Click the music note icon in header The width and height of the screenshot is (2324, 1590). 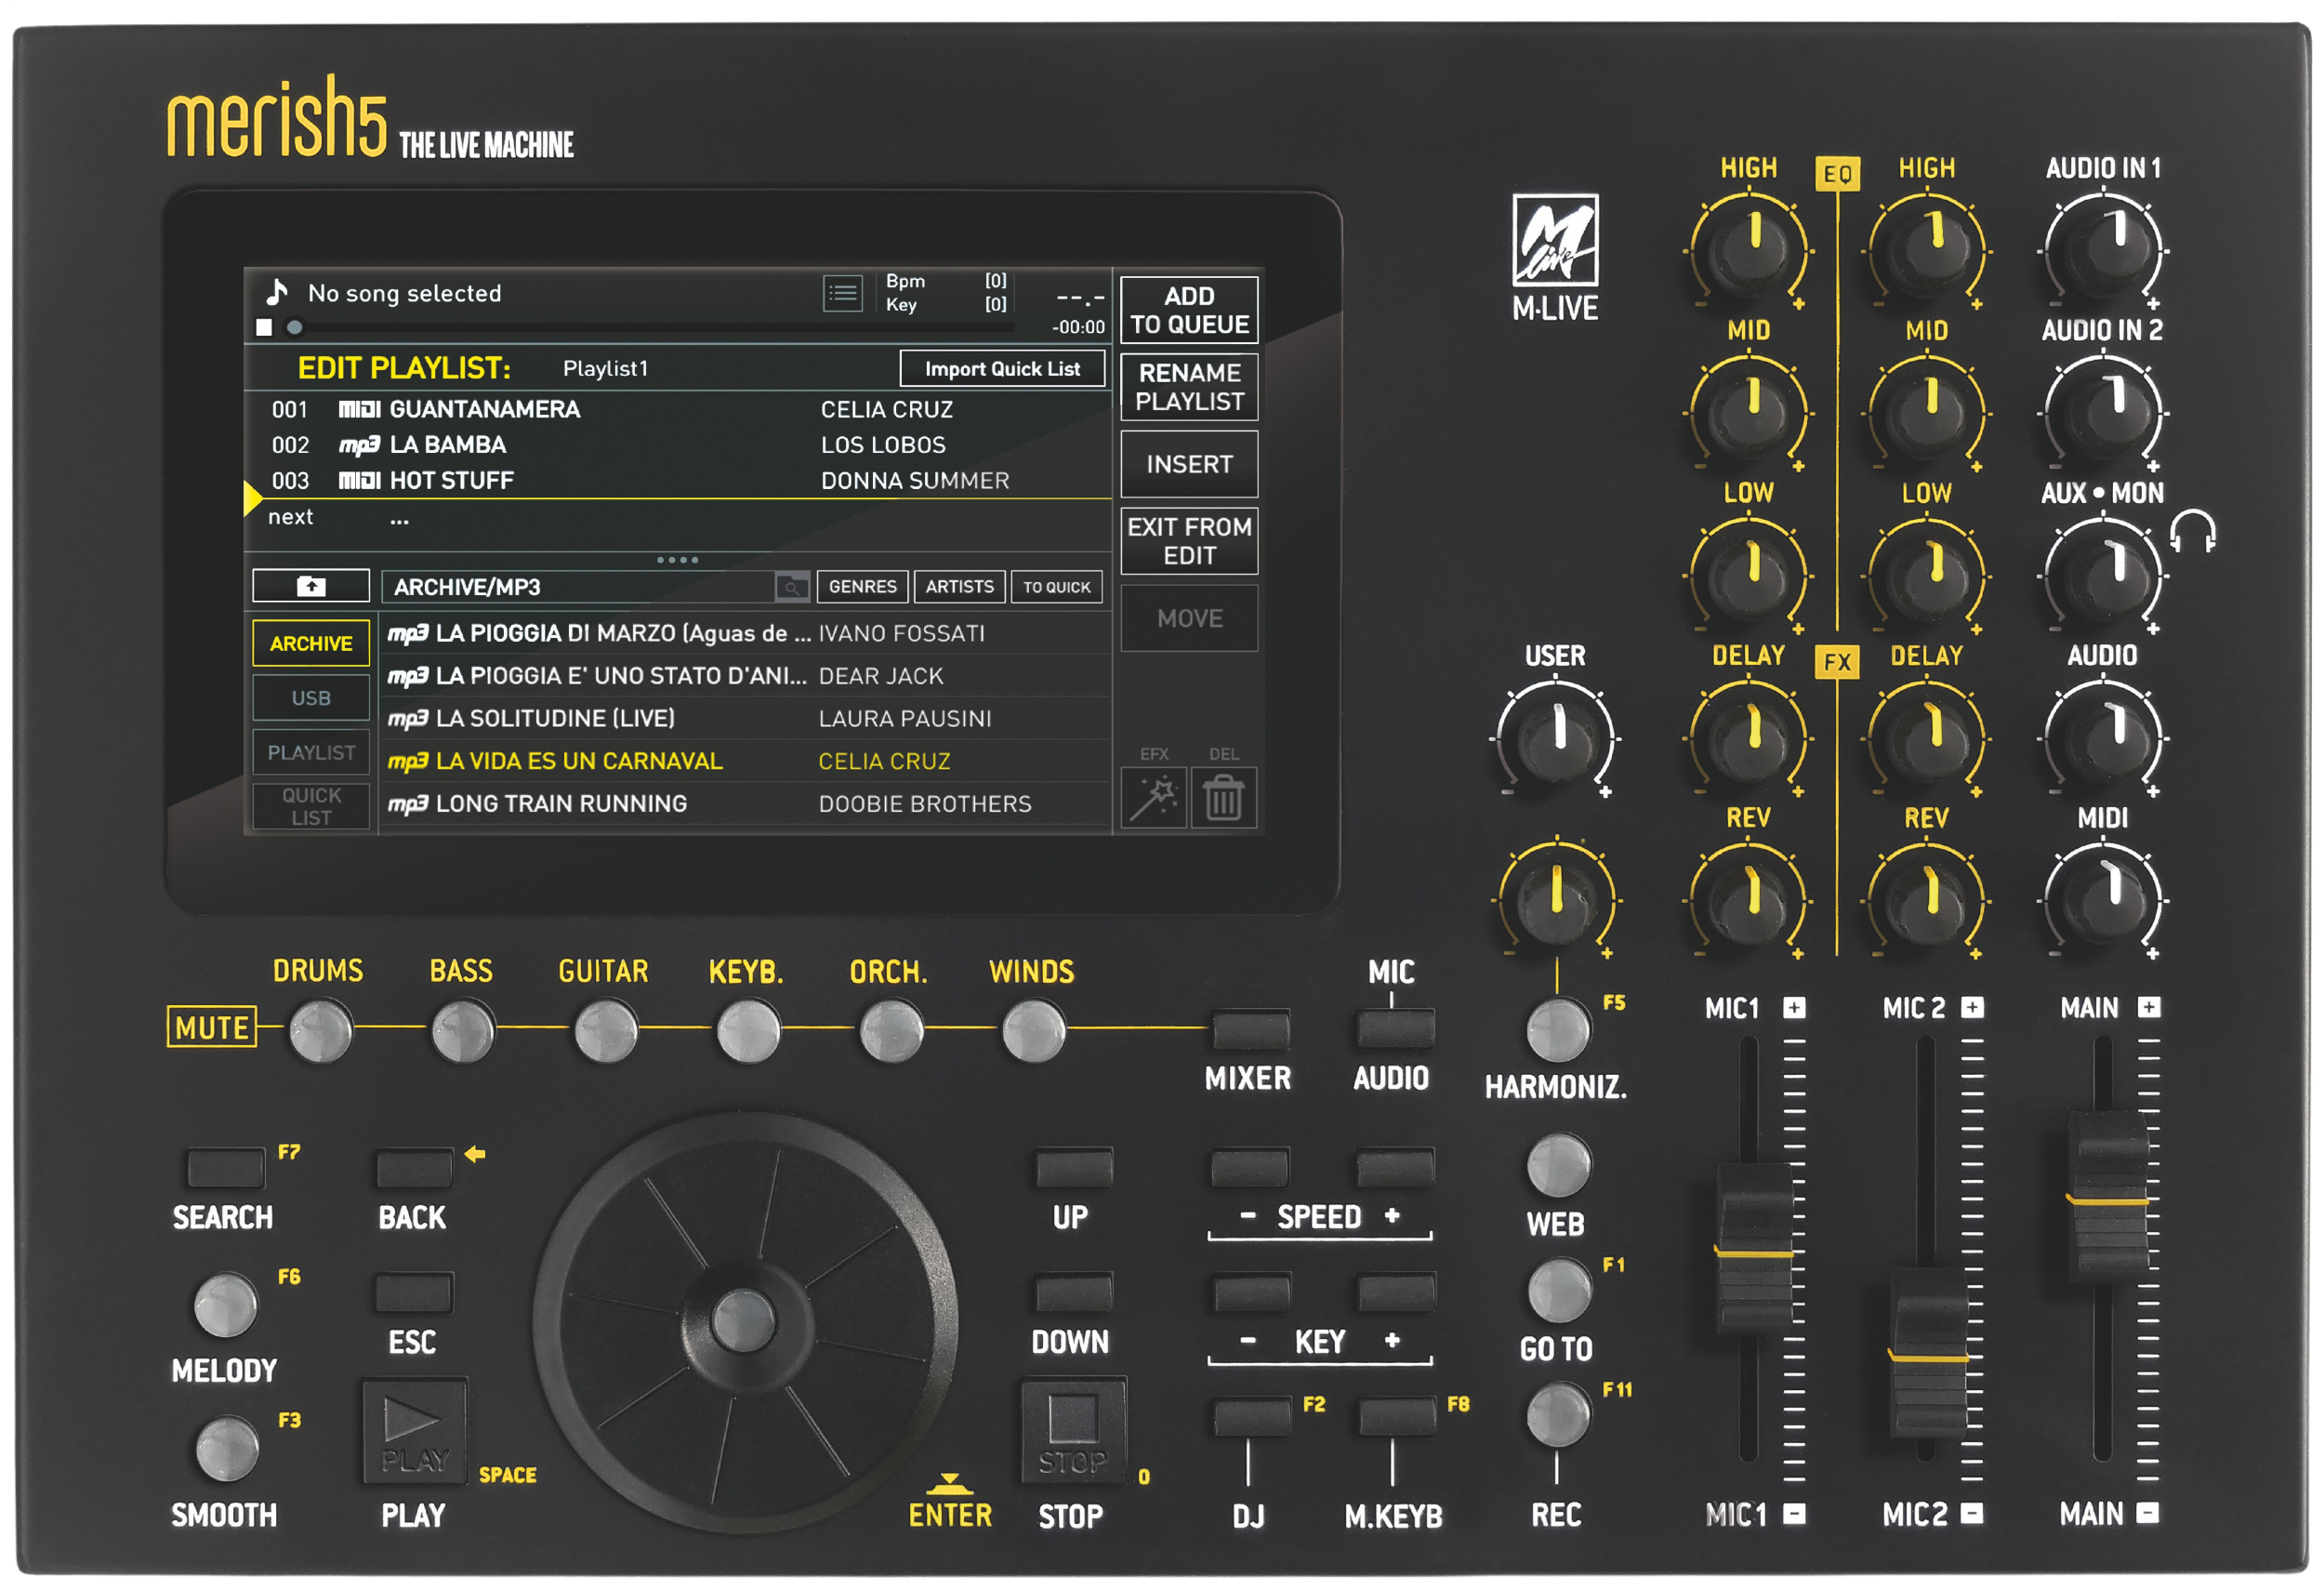point(277,292)
